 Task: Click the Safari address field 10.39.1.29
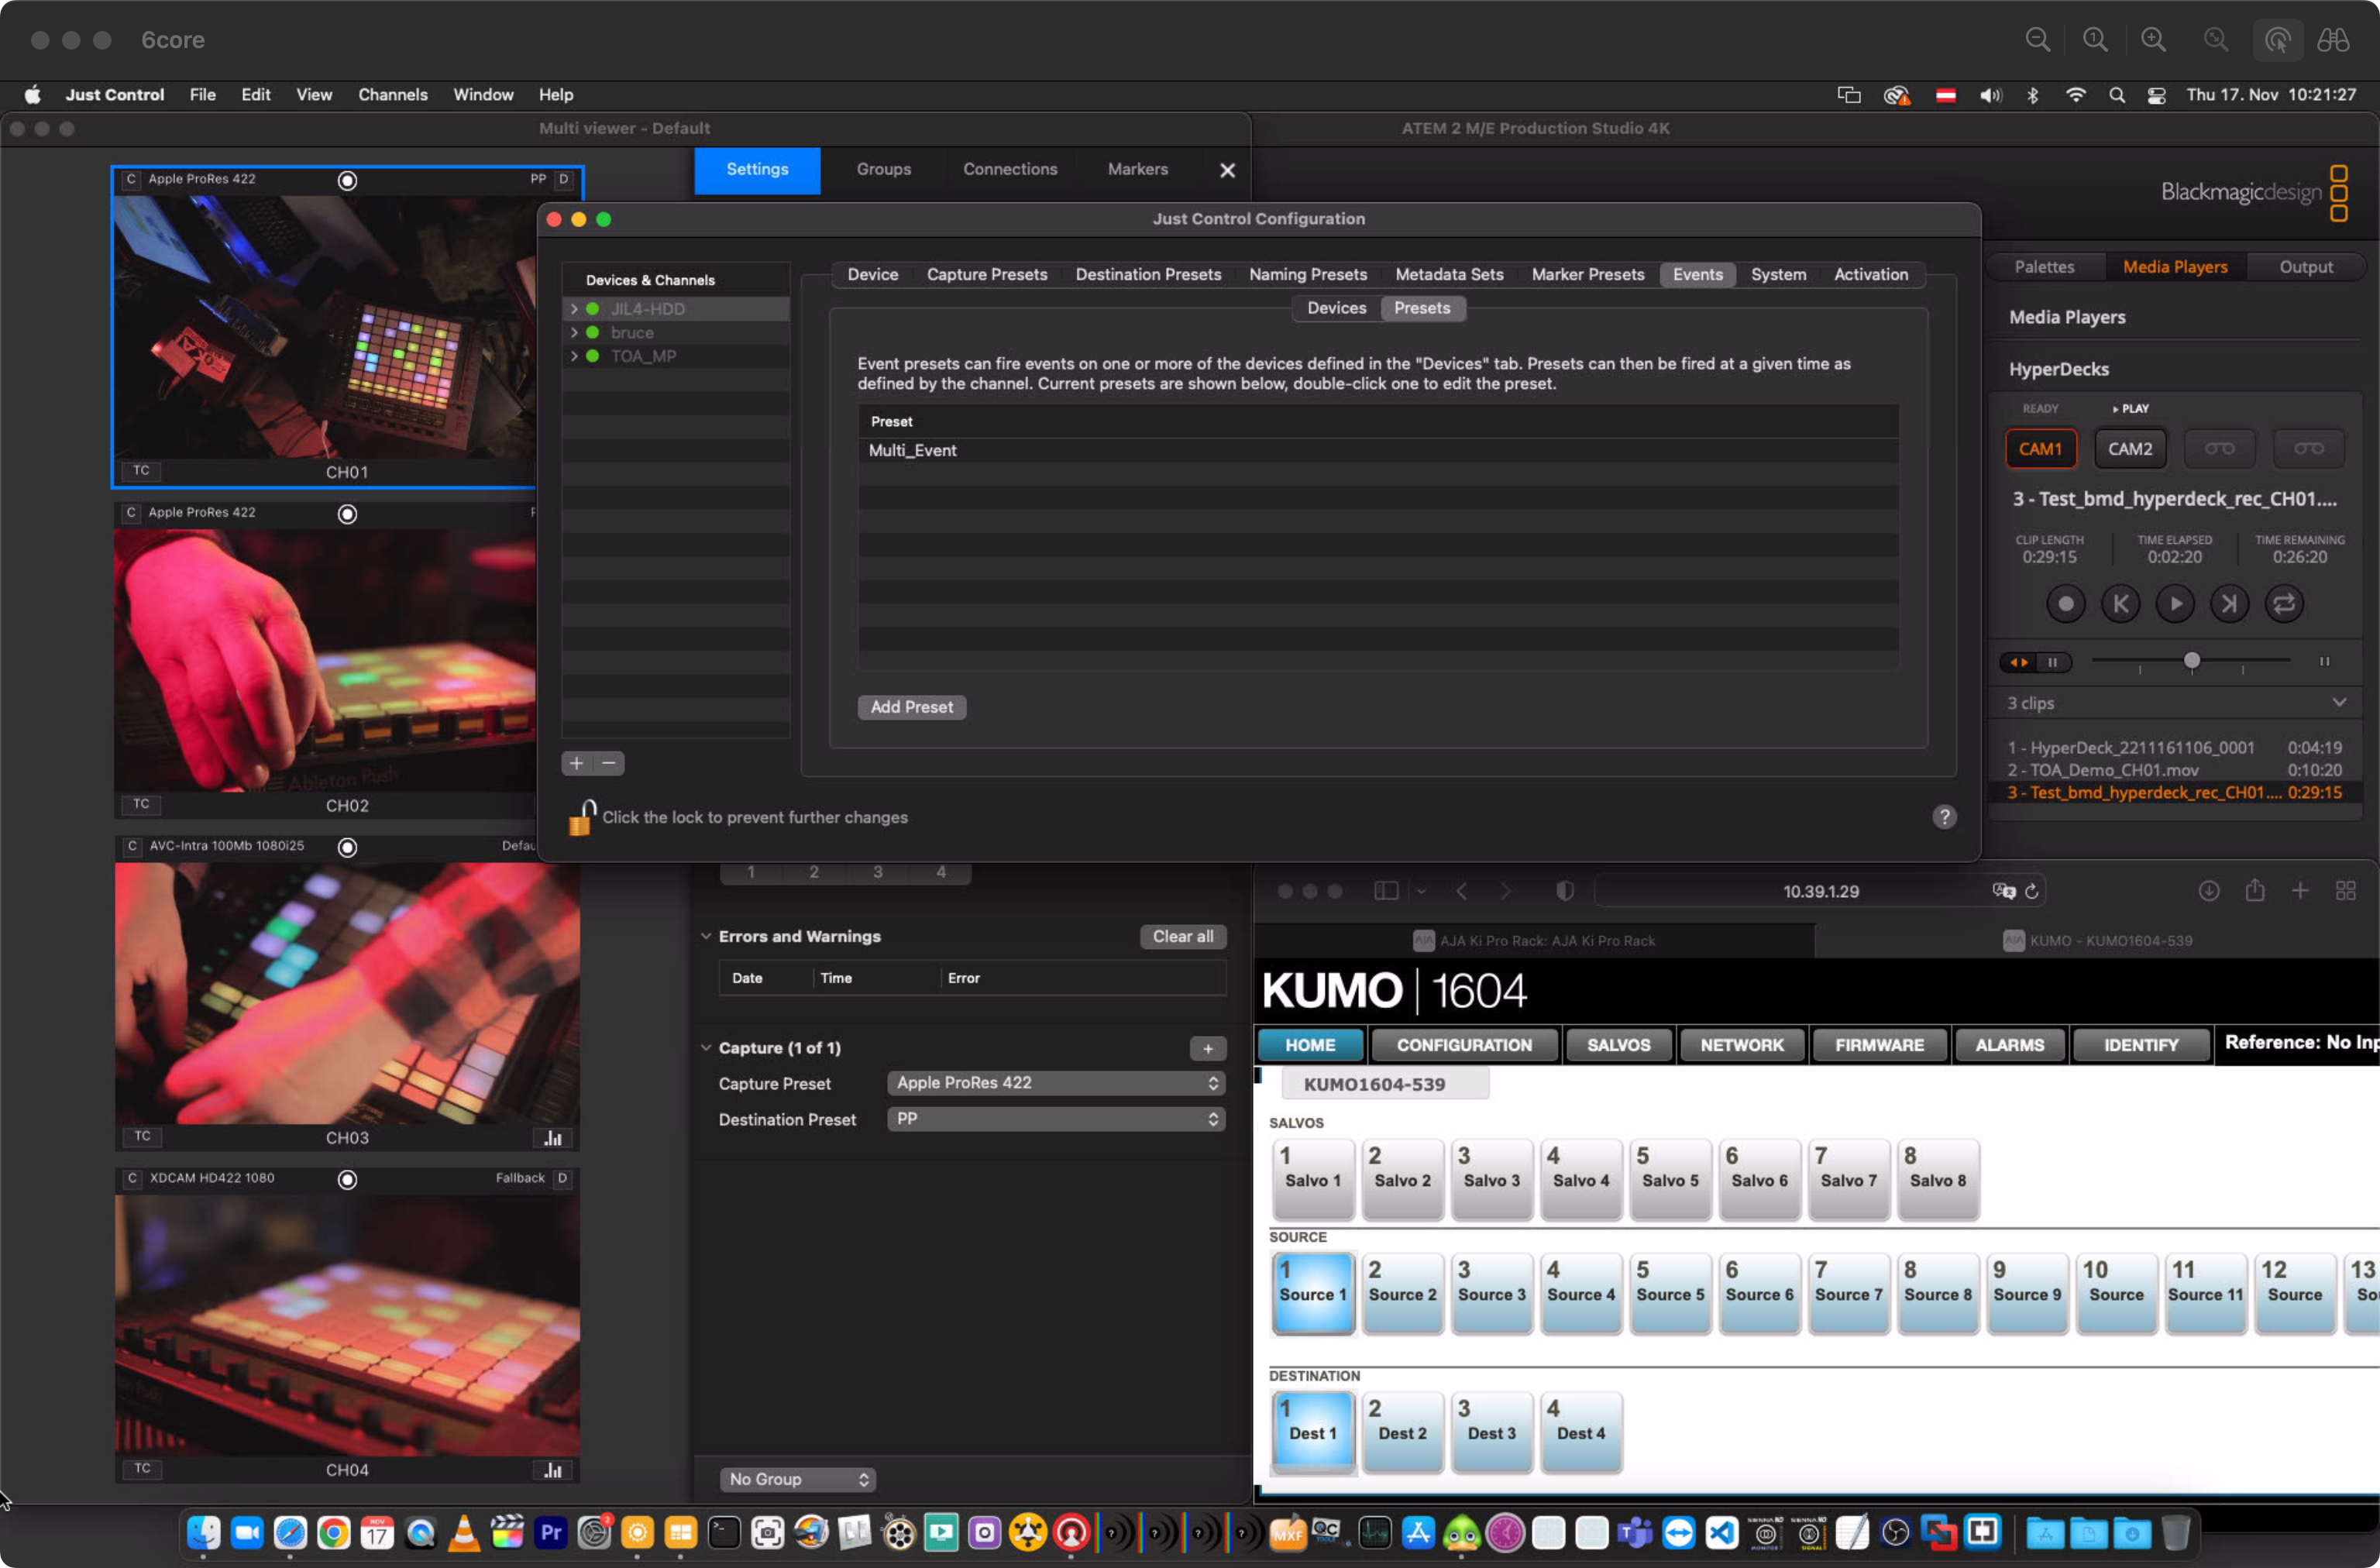(1820, 891)
